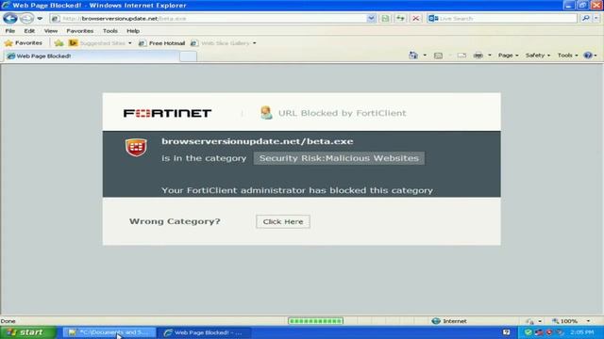This screenshot has width=604, height=339.
Task: Select the Web Page Blocked! tab
Action: click(x=92, y=56)
